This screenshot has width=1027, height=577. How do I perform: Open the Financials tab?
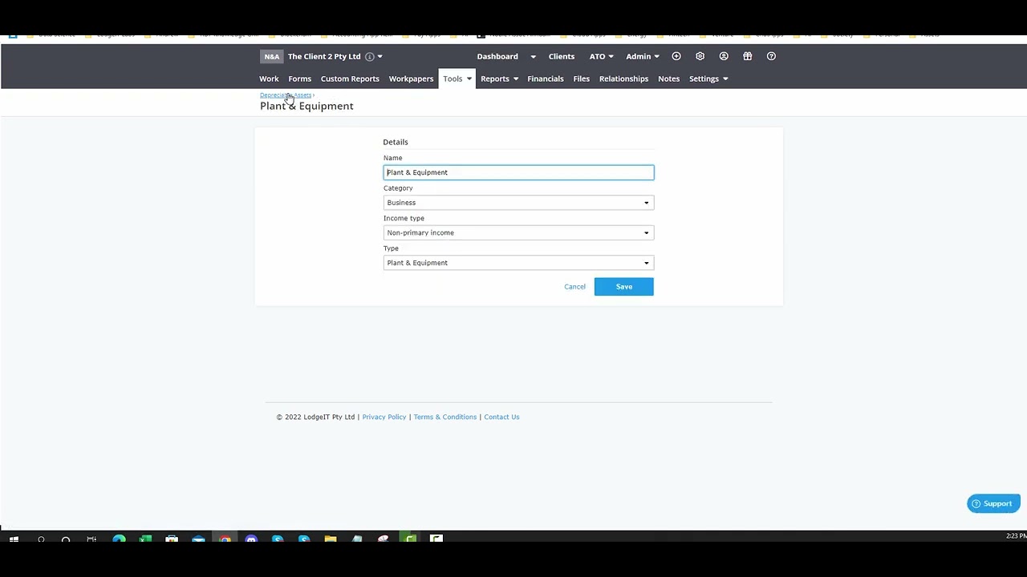pyautogui.click(x=546, y=79)
